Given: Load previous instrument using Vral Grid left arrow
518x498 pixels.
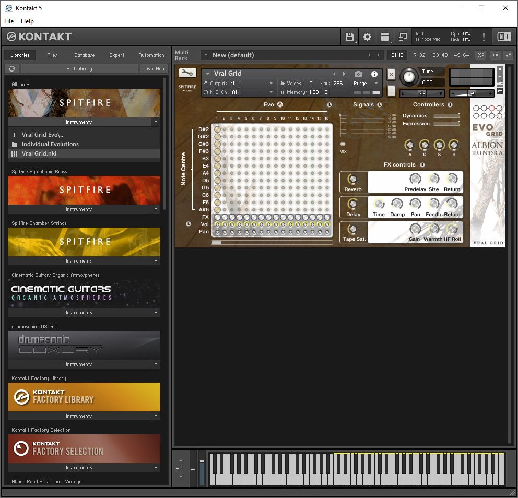Looking at the screenshot, I should tap(334, 74).
